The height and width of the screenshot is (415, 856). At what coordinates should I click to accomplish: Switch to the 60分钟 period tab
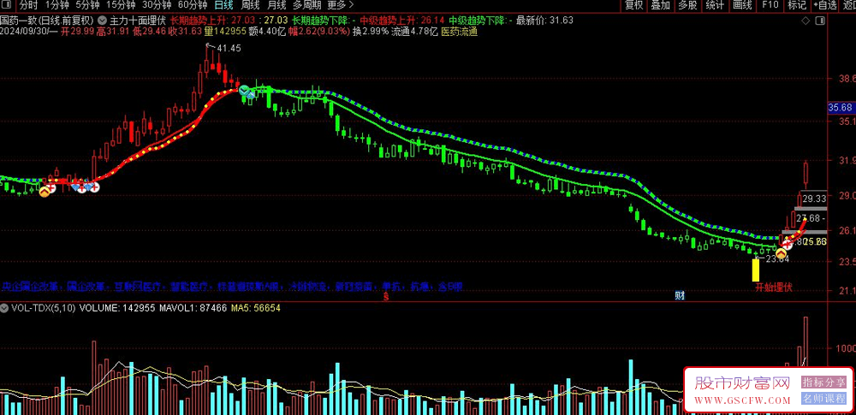pos(193,5)
